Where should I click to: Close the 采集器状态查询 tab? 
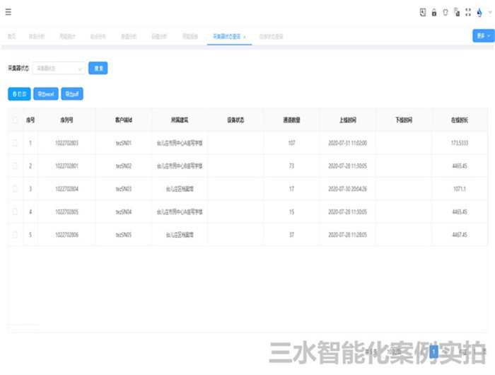245,36
